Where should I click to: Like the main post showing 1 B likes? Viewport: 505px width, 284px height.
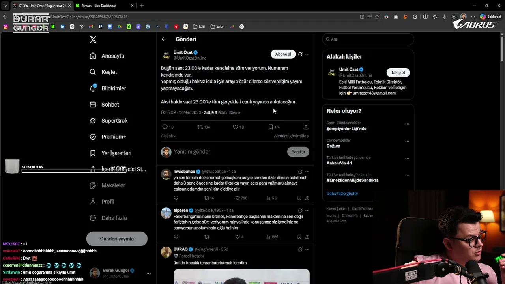(235, 127)
